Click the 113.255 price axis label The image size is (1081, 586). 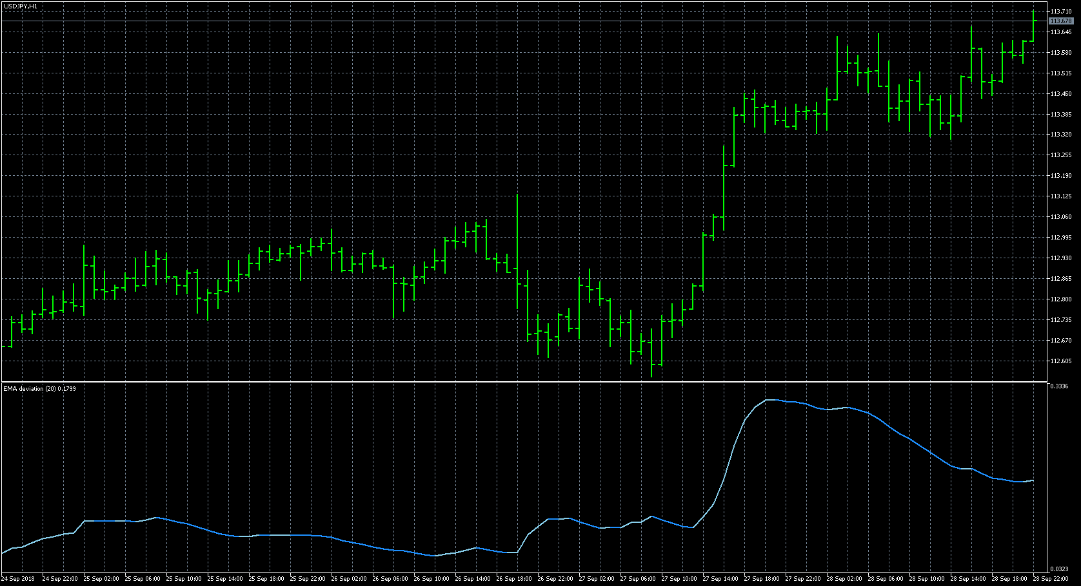[1061, 155]
